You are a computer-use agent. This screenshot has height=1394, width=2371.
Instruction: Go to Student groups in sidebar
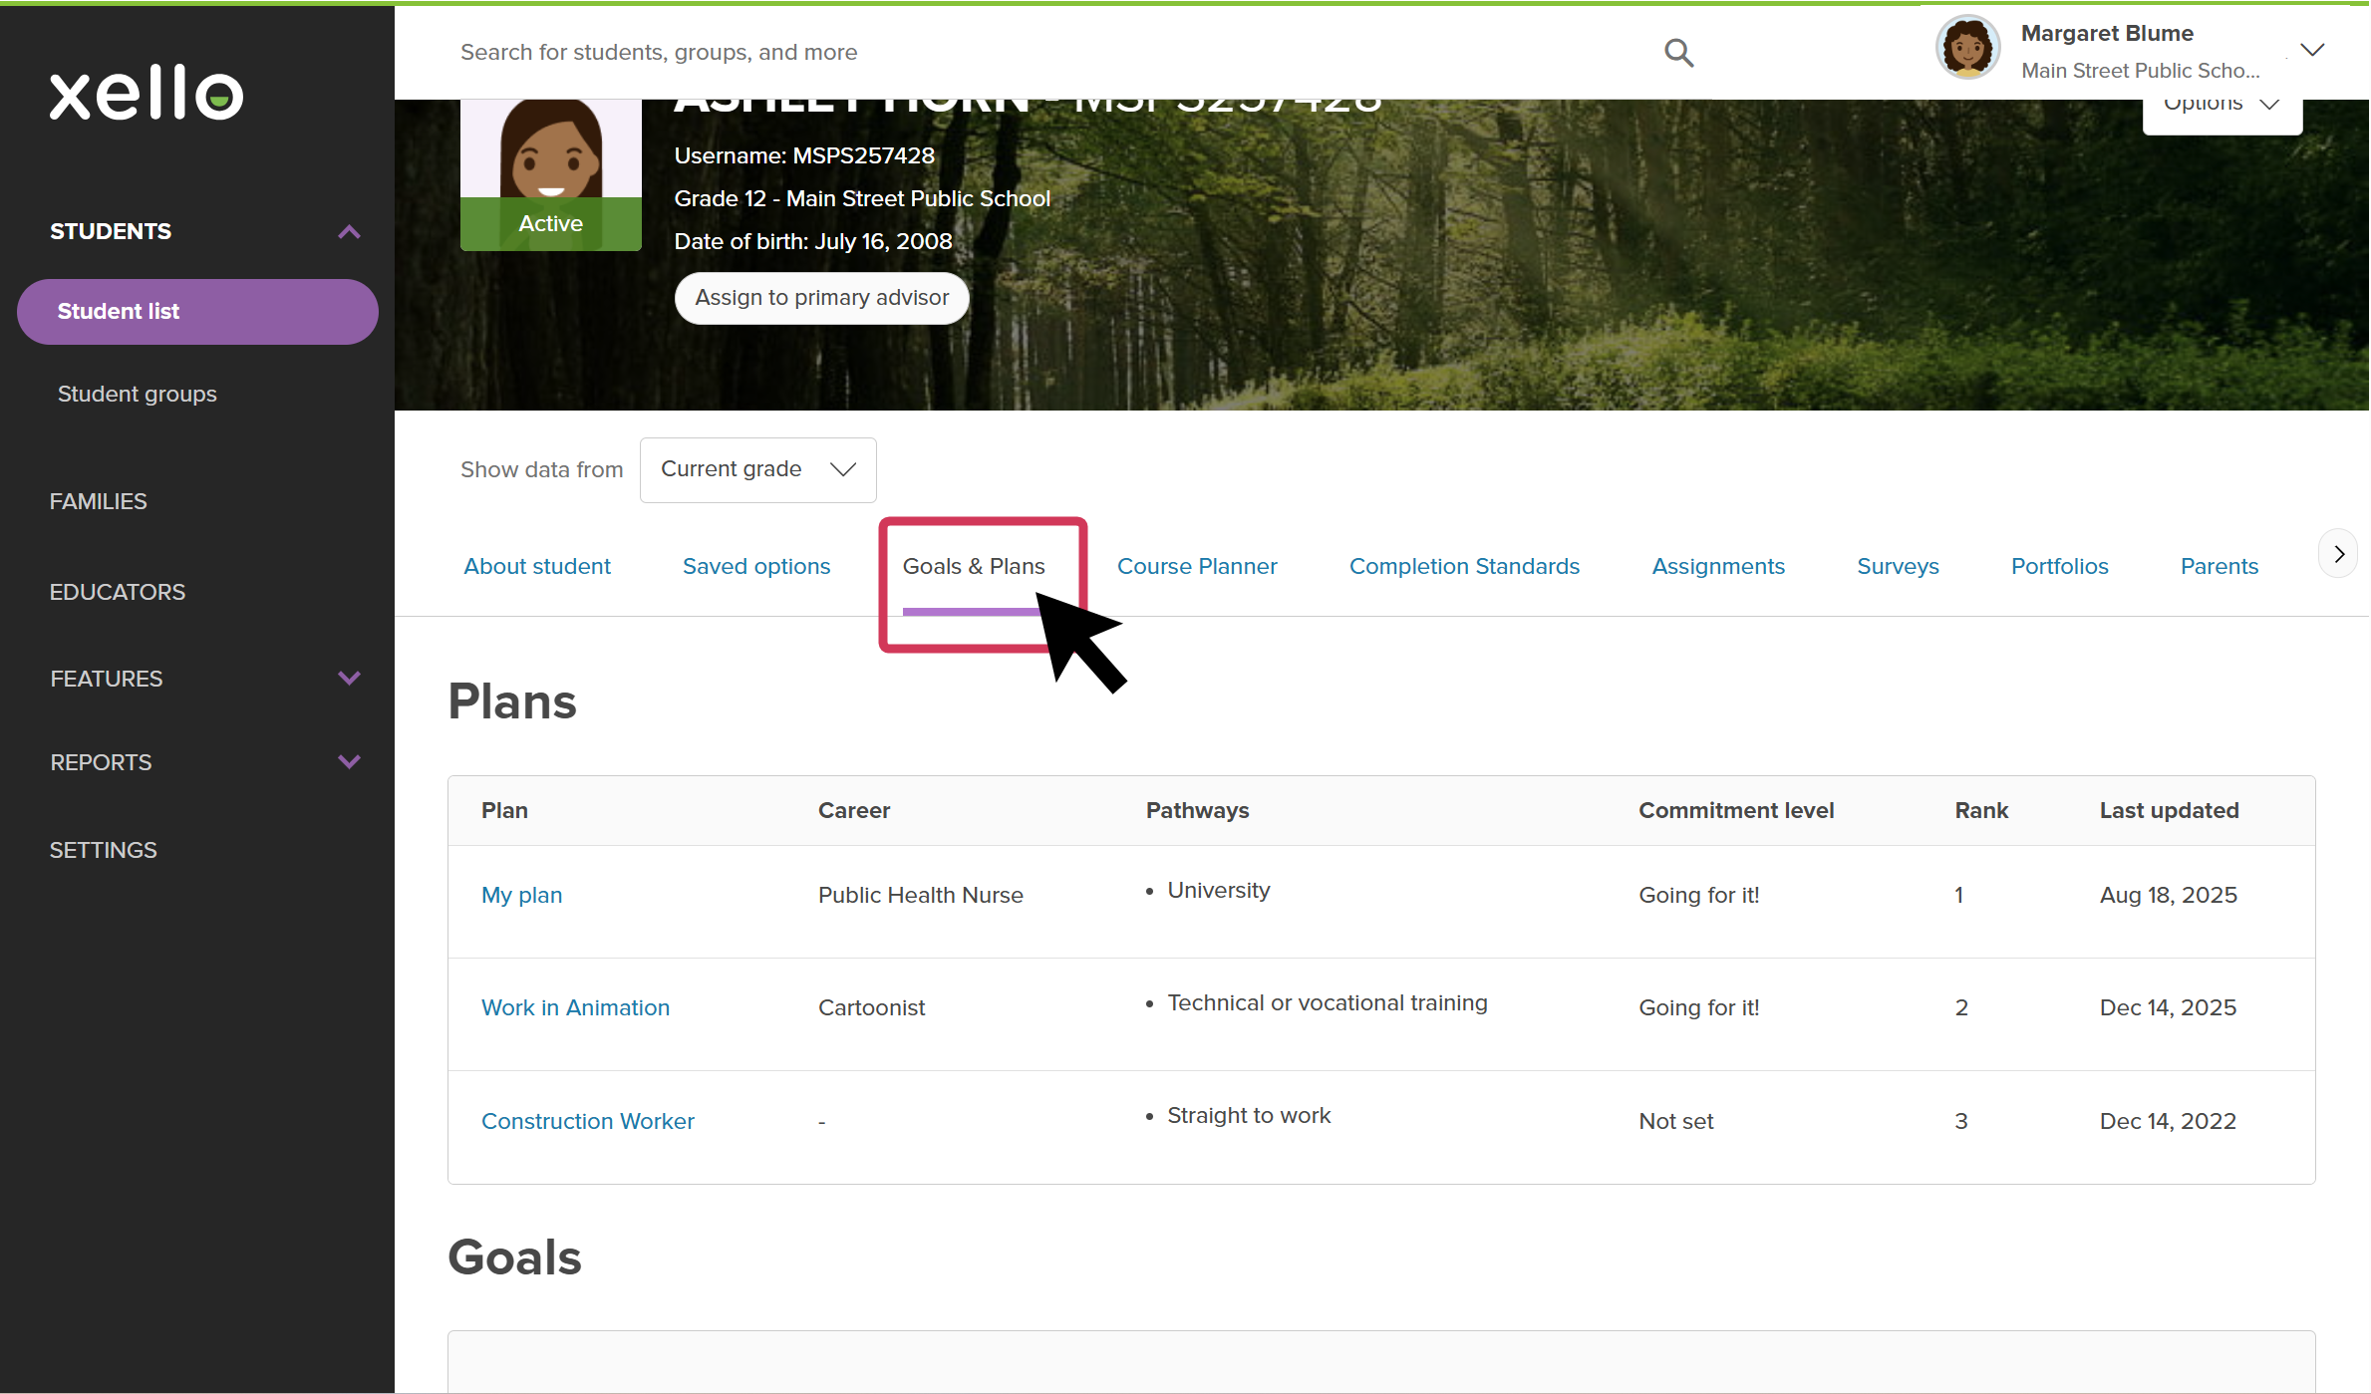(137, 394)
